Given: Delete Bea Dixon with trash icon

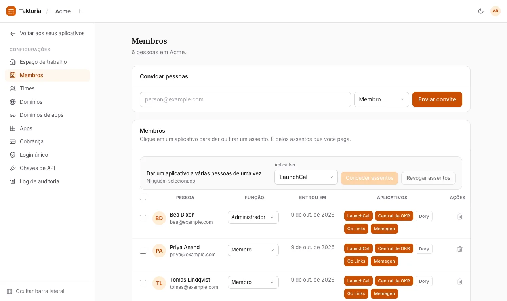Looking at the screenshot, I should click(460, 217).
